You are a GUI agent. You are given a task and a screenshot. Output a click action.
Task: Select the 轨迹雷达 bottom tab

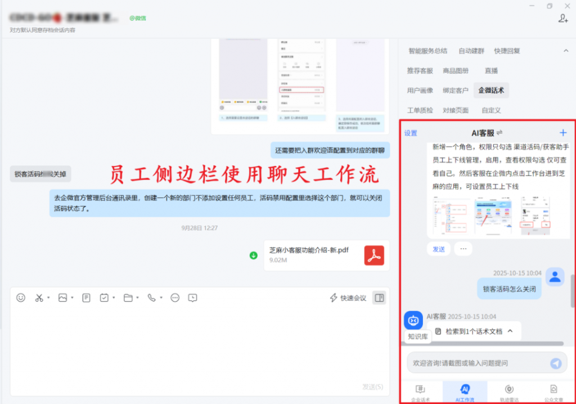pyautogui.click(x=510, y=392)
